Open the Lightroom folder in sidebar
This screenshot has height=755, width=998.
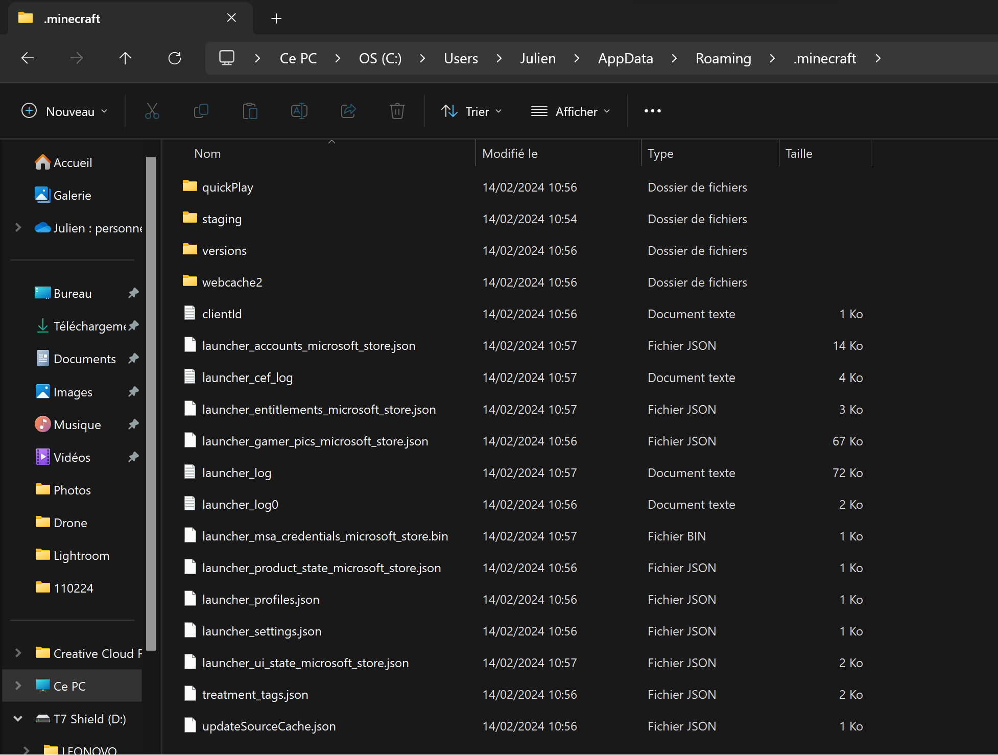pos(72,555)
